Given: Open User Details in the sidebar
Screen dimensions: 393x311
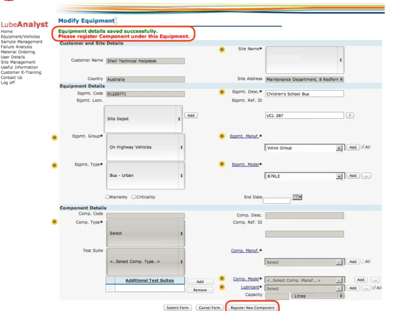Looking at the screenshot, I should [x=13, y=57].
